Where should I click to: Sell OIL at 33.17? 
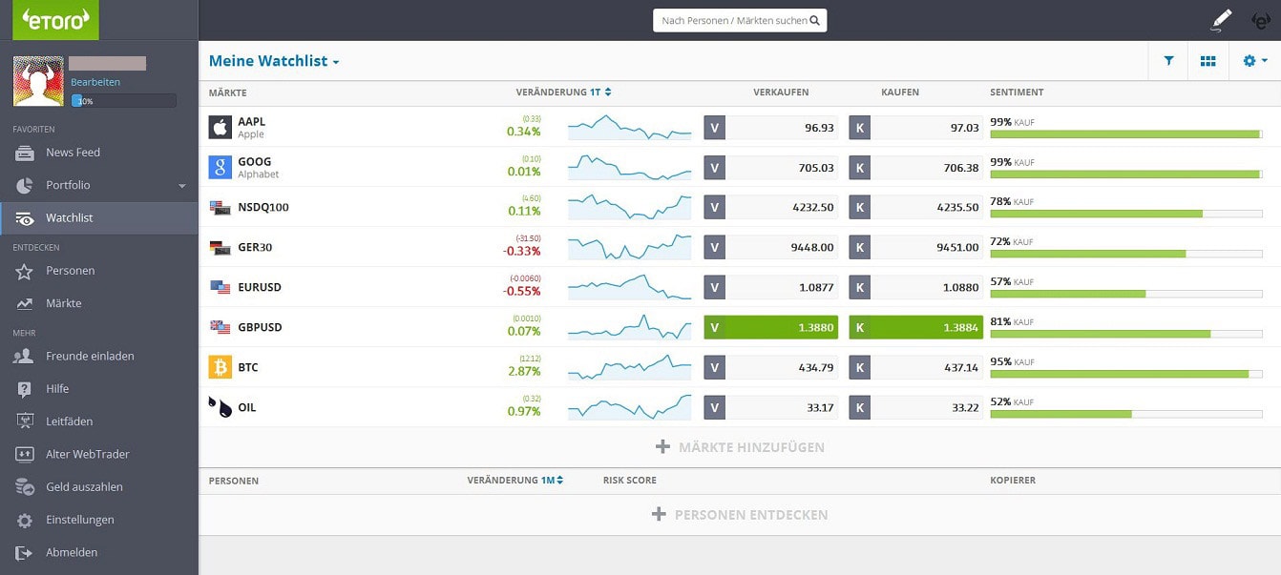point(771,407)
